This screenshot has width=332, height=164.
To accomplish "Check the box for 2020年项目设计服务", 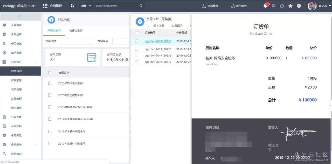I will [x=50, y=83].
